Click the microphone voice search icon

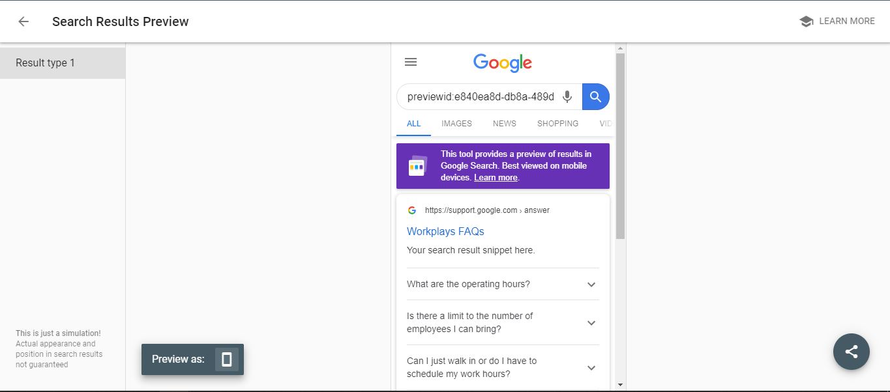567,96
